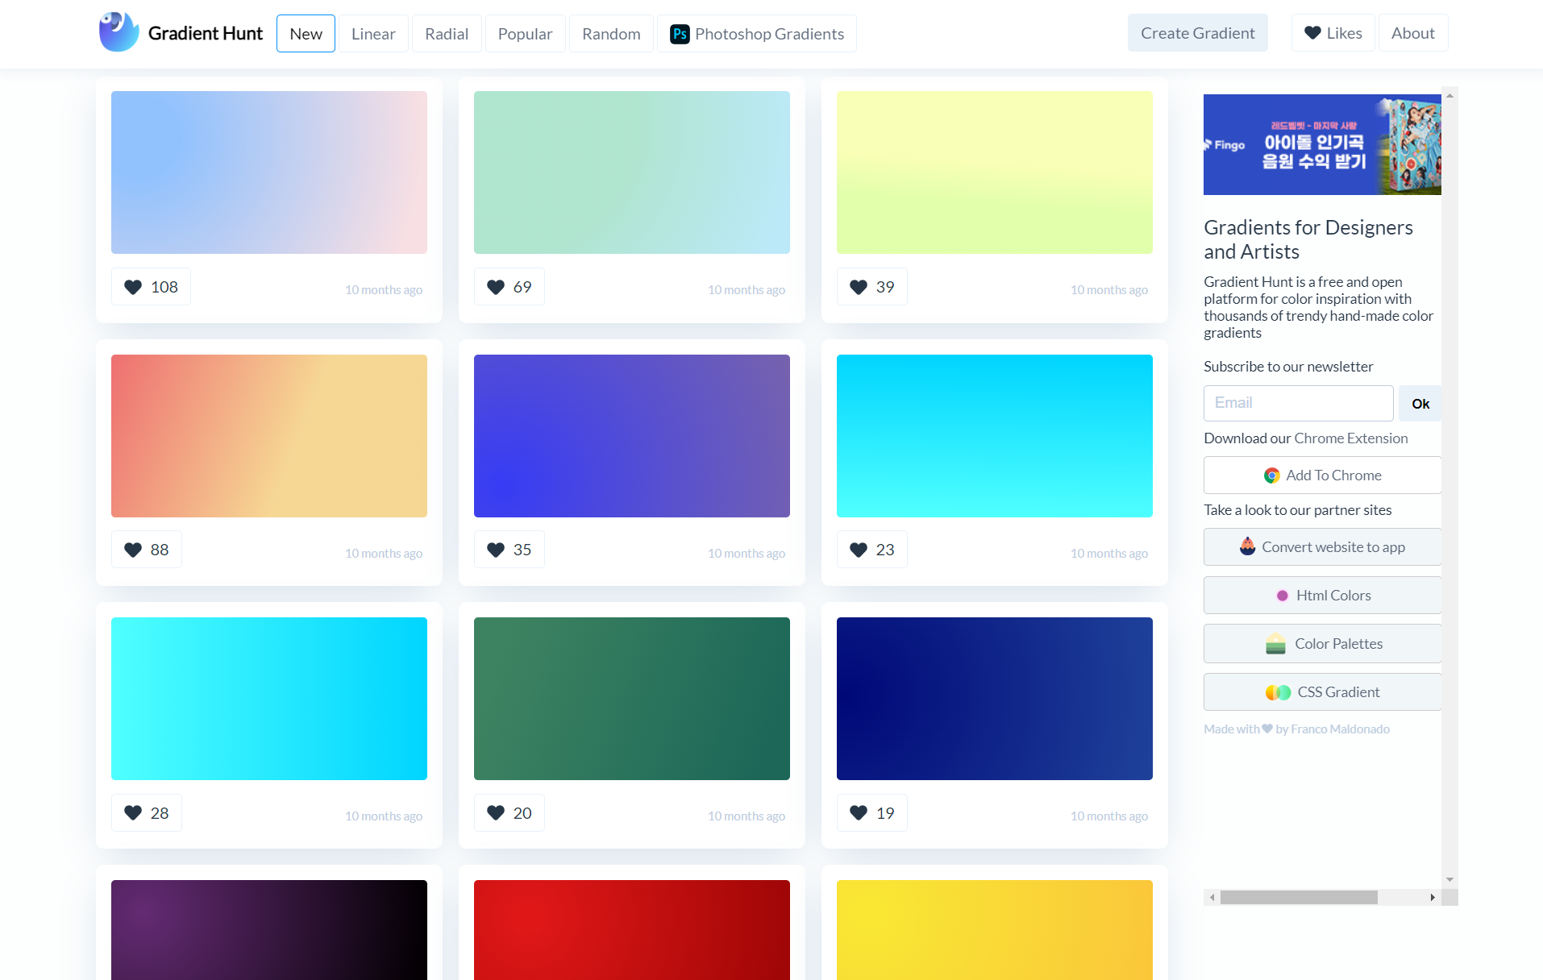Open the Franco Maldonado credit link
This screenshot has height=980, width=1543.
pos(1340,729)
